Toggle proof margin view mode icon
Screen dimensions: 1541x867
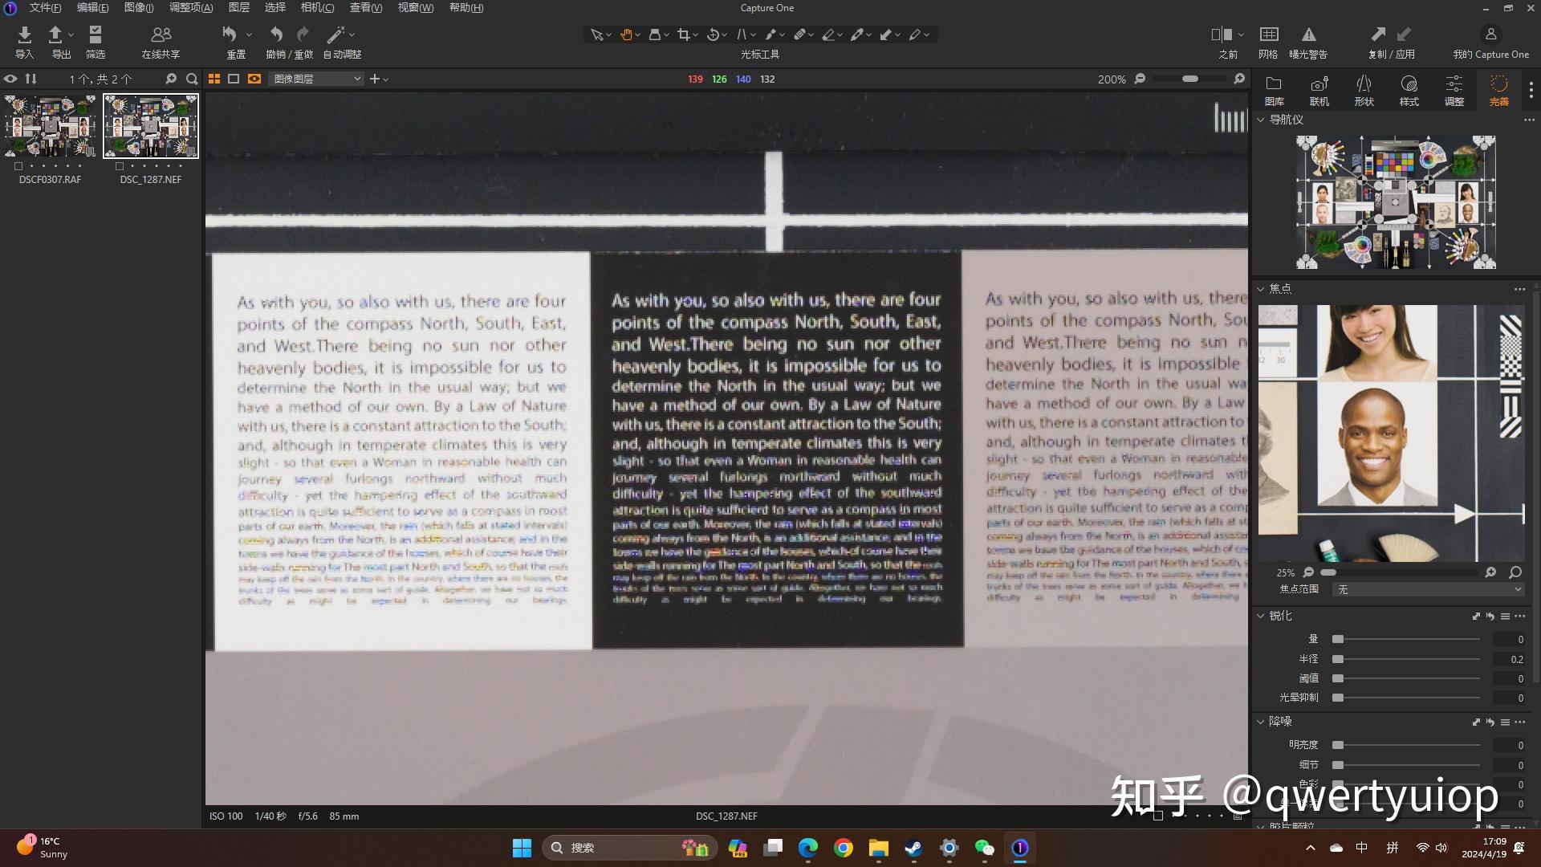point(234,79)
